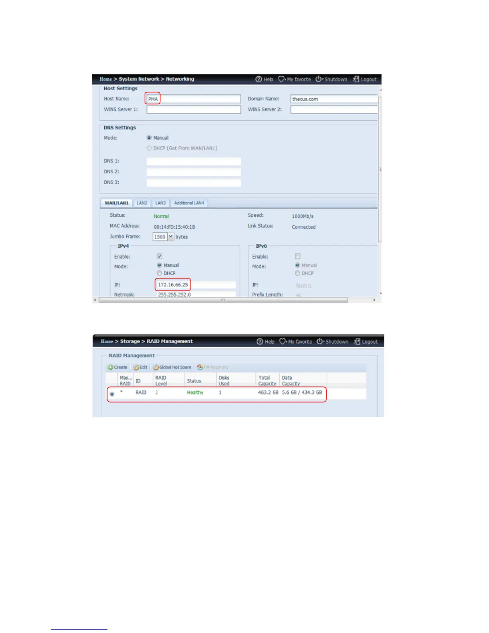This screenshot has width=489, height=633.
Task: Select Manual DNS mode radio button
Action: [149, 138]
